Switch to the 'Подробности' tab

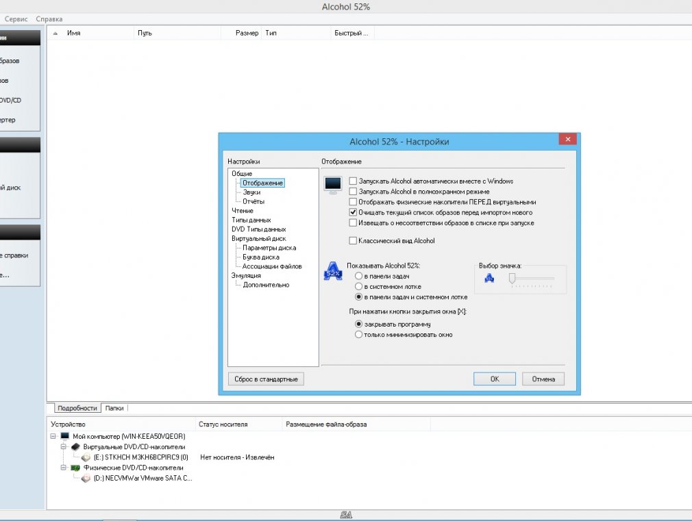coord(77,408)
